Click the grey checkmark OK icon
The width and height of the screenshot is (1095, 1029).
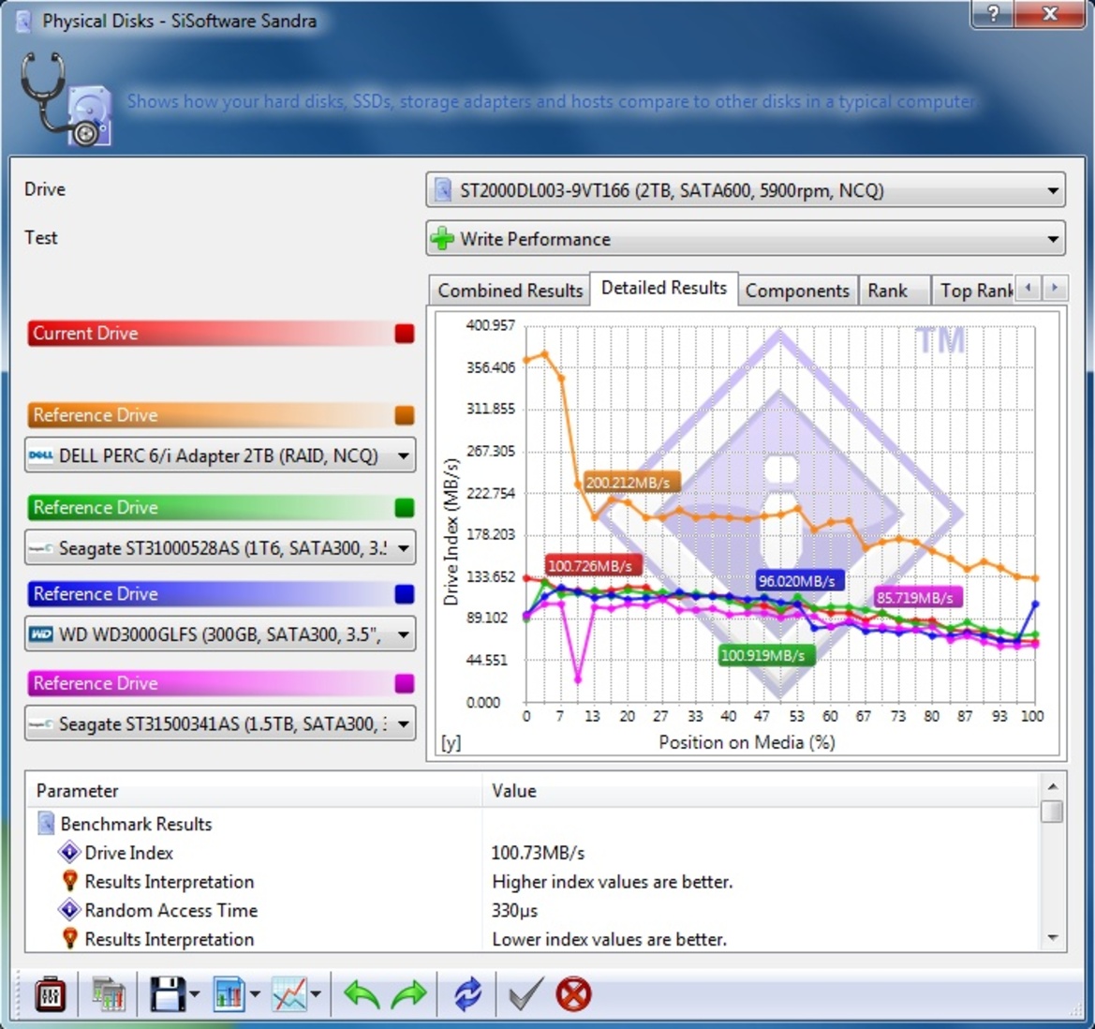point(525,994)
